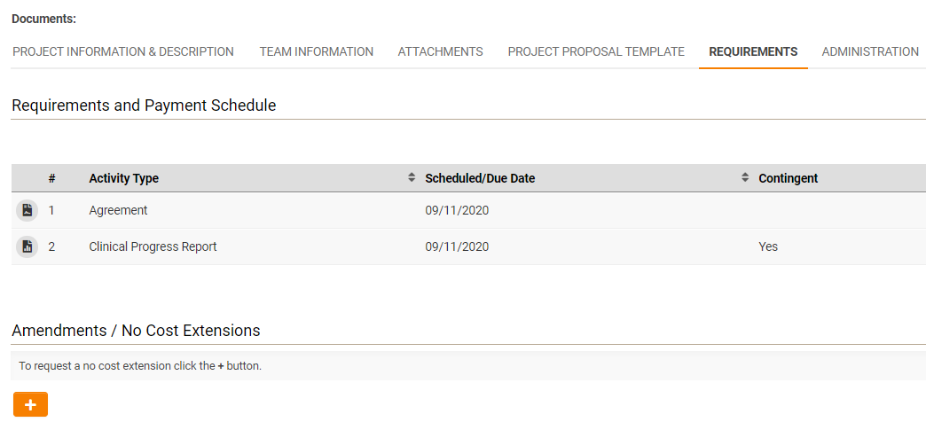Click the Activity Type column header text
The width and height of the screenshot is (926, 422).
(x=124, y=178)
